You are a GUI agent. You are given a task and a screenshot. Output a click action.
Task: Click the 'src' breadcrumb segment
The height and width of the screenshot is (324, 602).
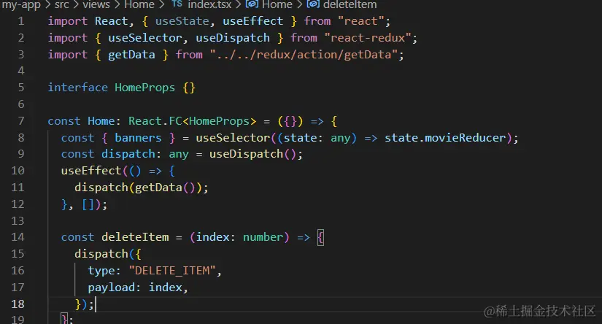[62, 4]
